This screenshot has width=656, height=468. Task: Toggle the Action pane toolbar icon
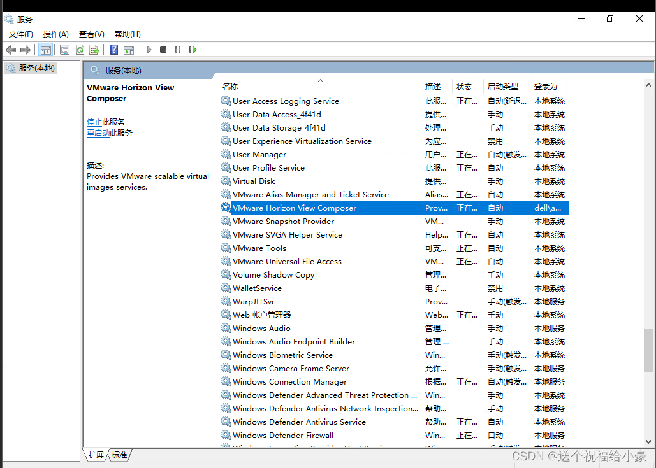tap(129, 50)
